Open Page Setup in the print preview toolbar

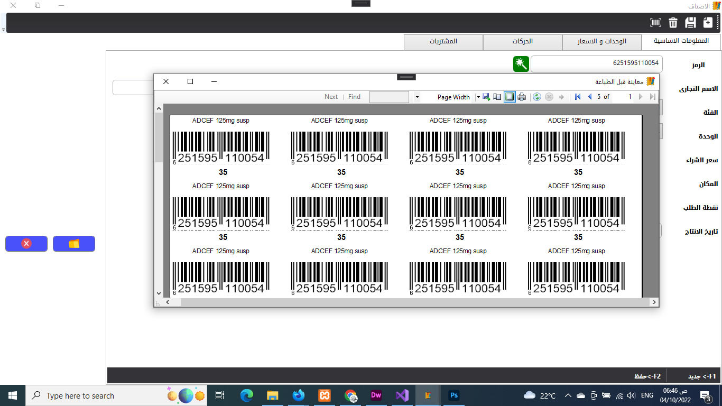pos(497,97)
